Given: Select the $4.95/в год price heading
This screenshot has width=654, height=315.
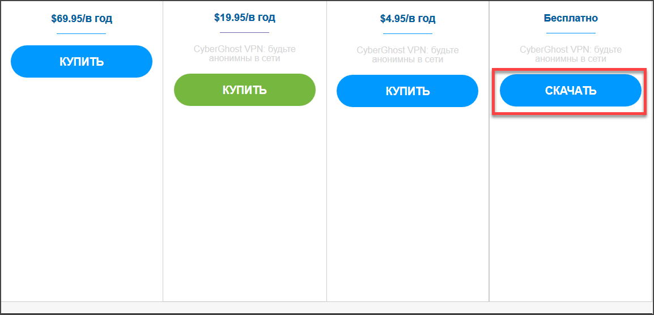Looking at the screenshot, I should pos(407,19).
